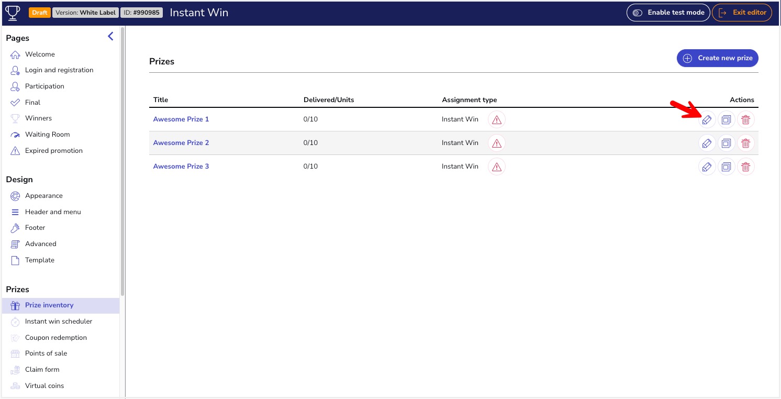Open Instant win scheduler
This screenshot has width=781, height=399.
pos(59,322)
